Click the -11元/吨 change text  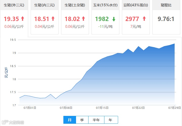(x=105, y=27)
